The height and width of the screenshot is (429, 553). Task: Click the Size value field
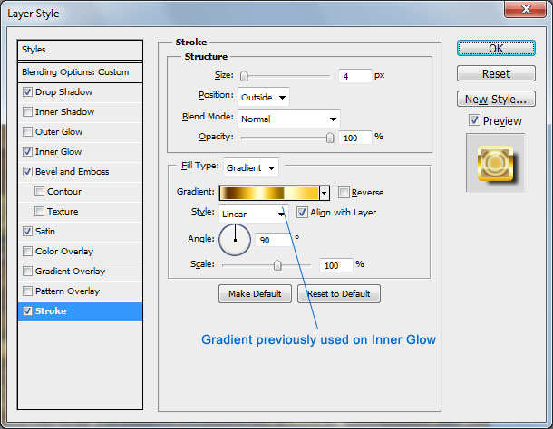[x=354, y=76]
